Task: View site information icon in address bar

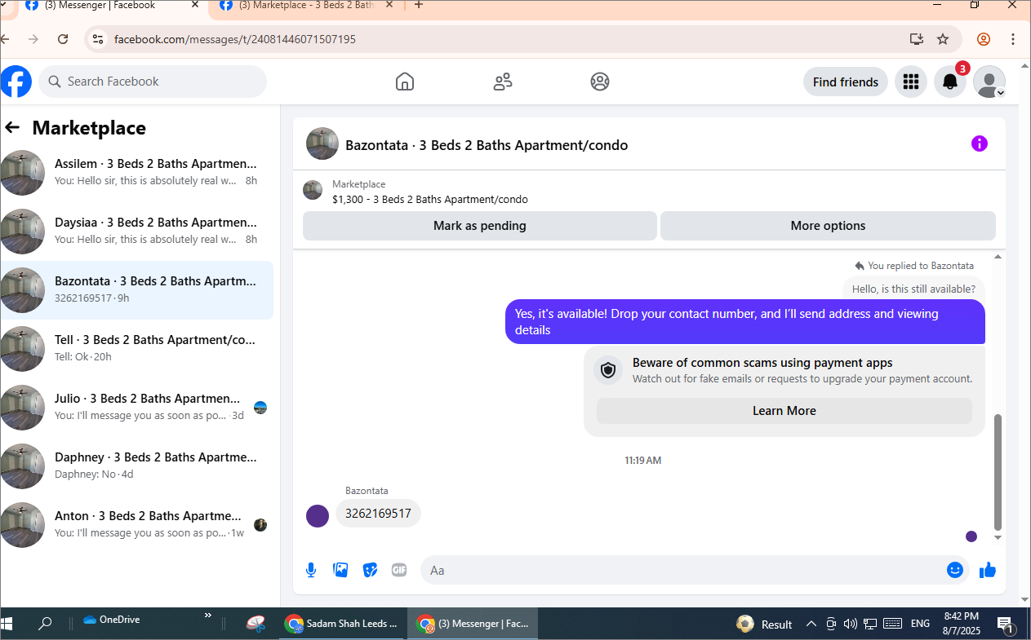Action: click(x=97, y=39)
